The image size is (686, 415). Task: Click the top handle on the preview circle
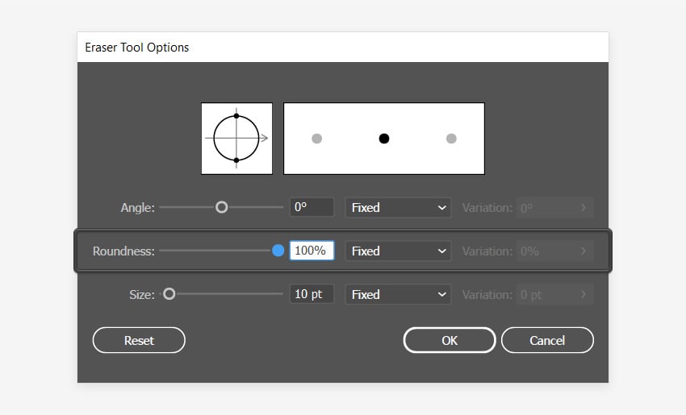tap(236, 116)
